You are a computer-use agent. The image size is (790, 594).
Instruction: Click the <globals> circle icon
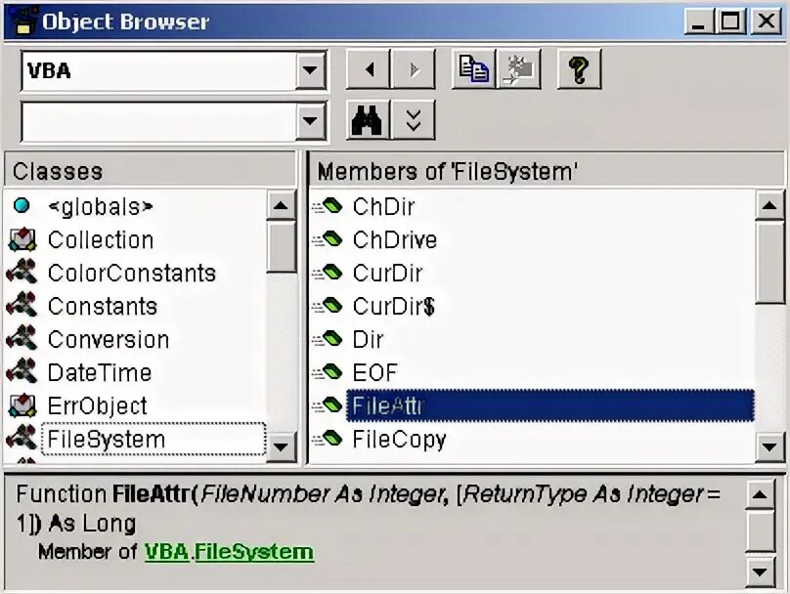pos(22,205)
